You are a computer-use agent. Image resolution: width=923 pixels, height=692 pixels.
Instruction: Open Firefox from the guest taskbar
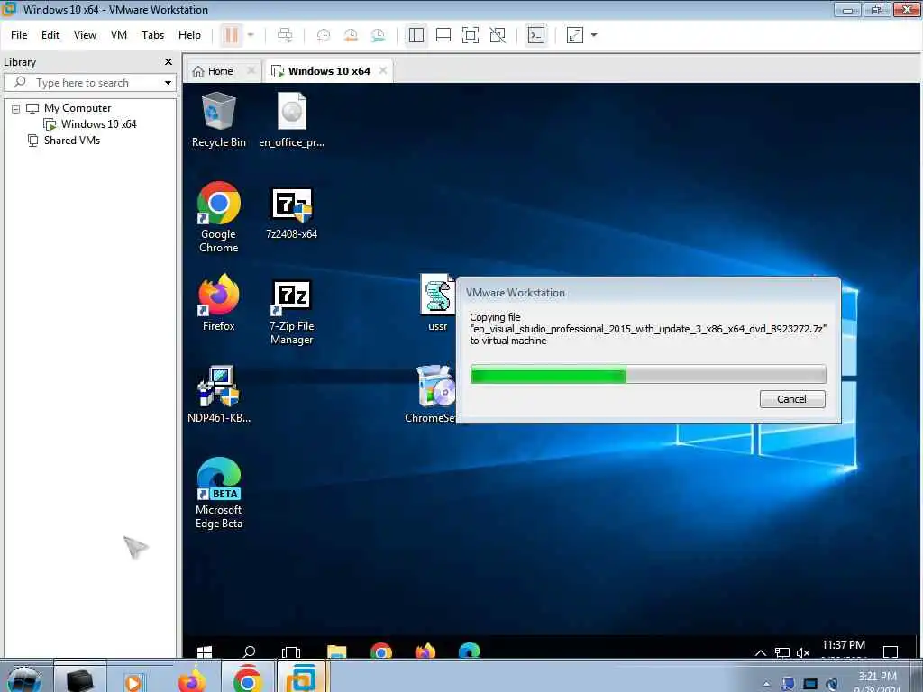[x=425, y=651]
